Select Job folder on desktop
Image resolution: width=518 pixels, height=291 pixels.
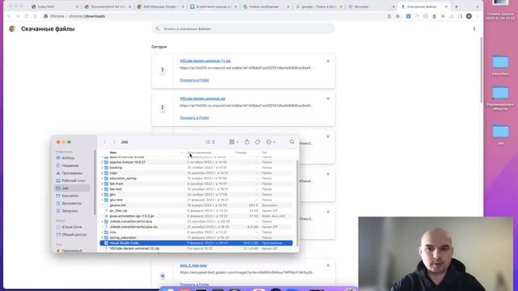(500, 135)
